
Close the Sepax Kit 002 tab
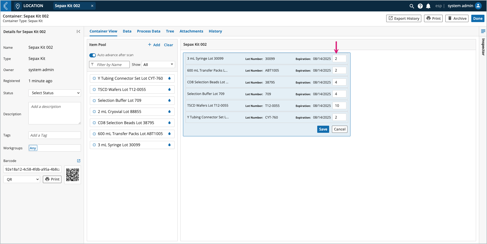(92, 6)
